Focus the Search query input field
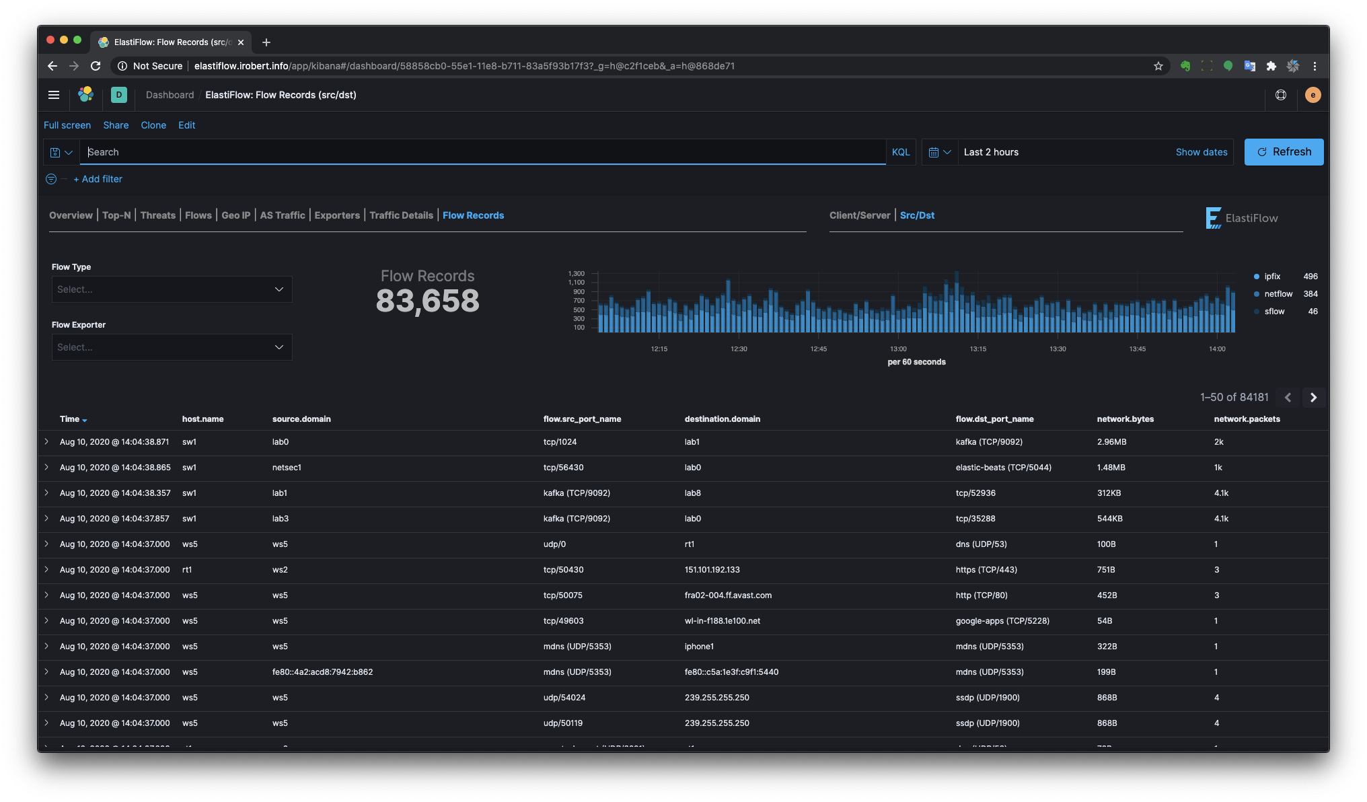 click(483, 152)
